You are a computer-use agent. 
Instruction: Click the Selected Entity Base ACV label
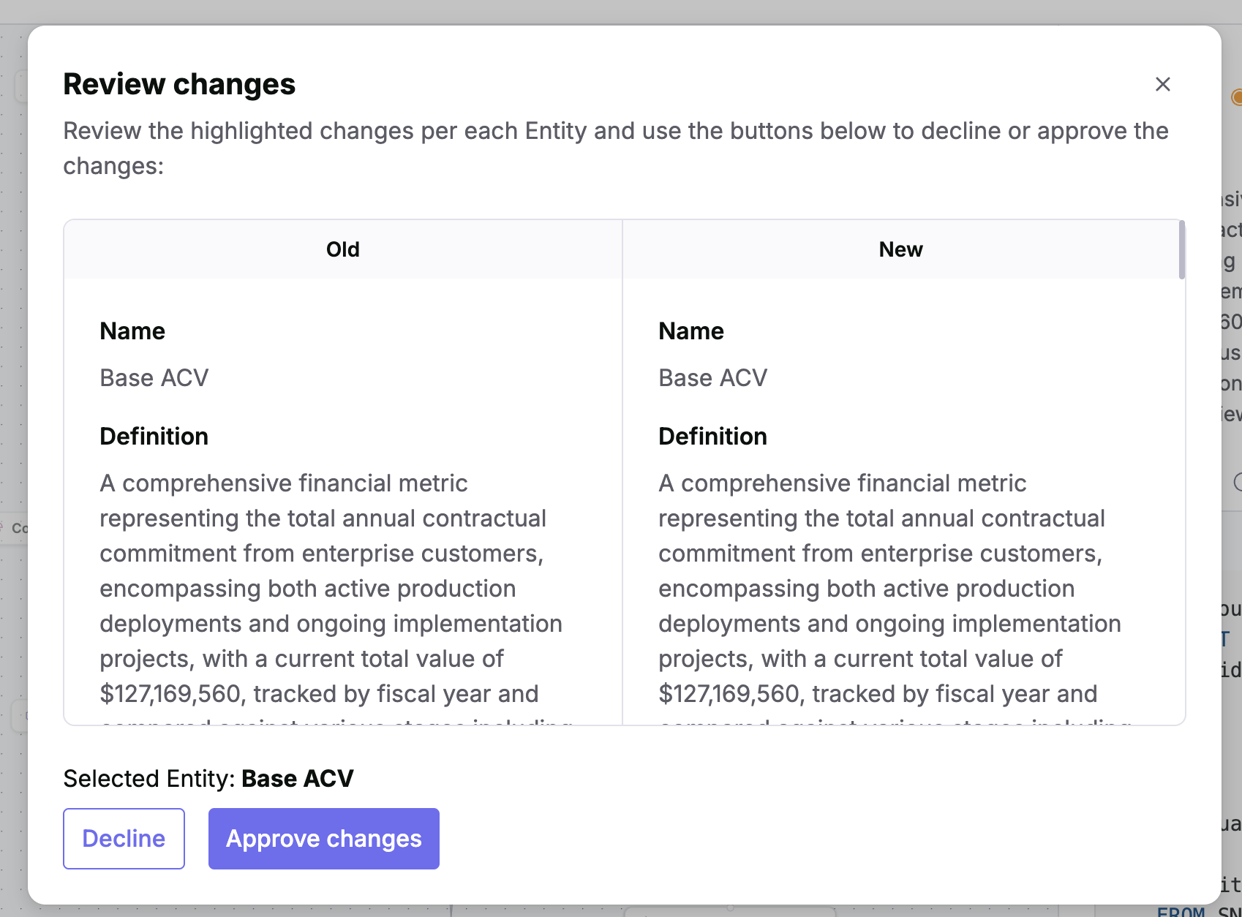pos(208,779)
